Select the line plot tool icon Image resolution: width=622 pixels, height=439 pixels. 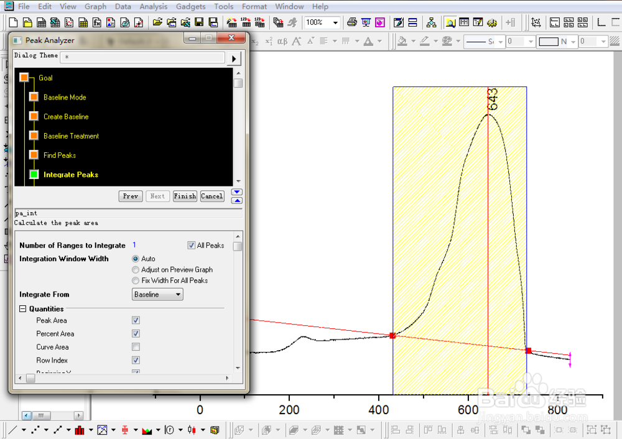(x=12, y=430)
